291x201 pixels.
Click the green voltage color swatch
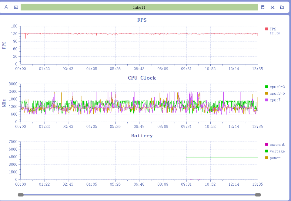tap(266, 151)
